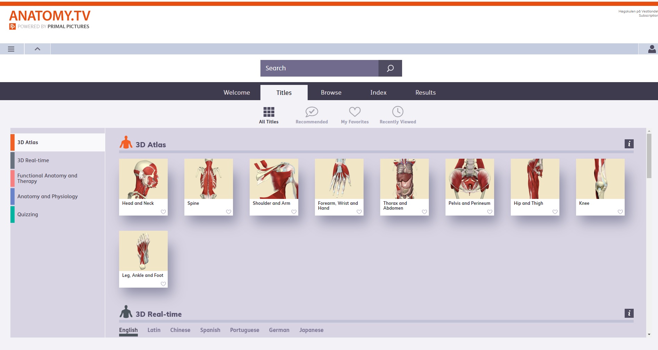Collapse the header using the chevron up
The height and width of the screenshot is (350, 658).
pyautogui.click(x=38, y=49)
